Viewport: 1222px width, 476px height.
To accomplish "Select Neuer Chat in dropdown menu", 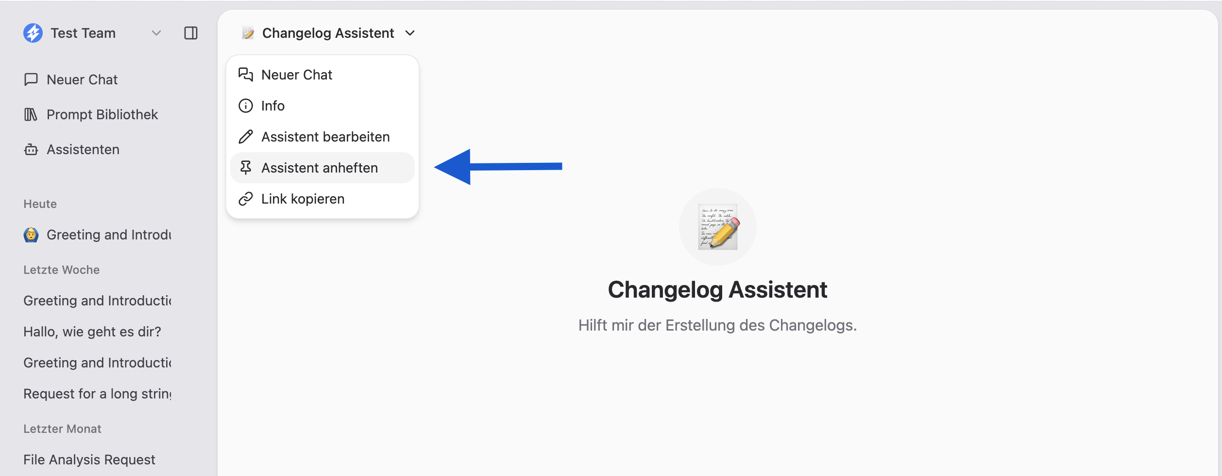I will point(297,75).
